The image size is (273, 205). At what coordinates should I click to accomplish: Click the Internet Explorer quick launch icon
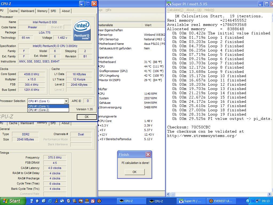point(50,201)
